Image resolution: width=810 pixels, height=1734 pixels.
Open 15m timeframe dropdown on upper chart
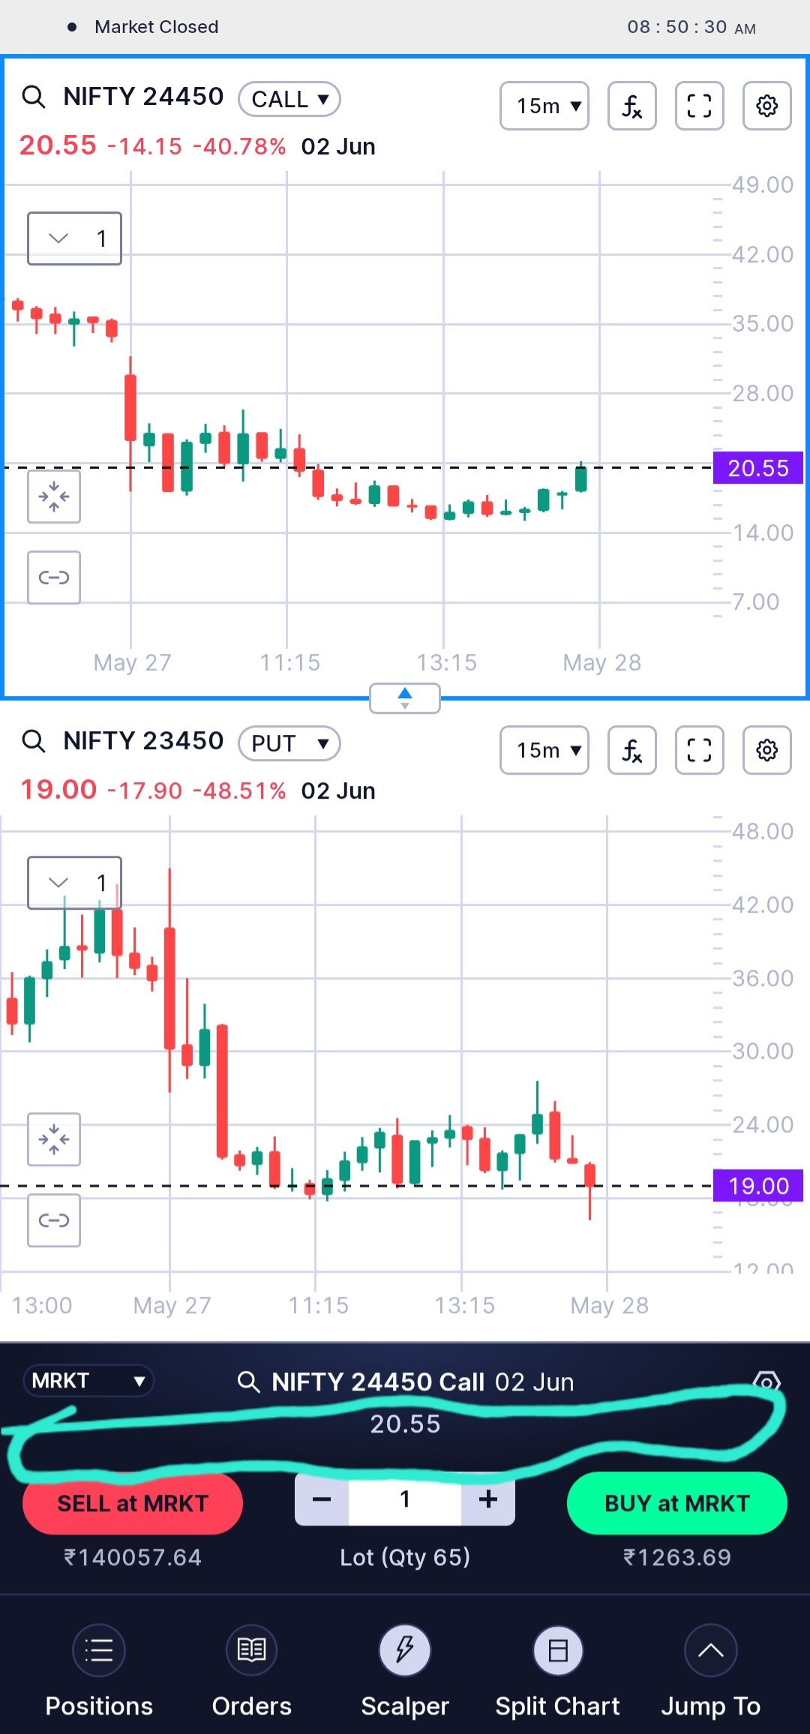click(544, 106)
